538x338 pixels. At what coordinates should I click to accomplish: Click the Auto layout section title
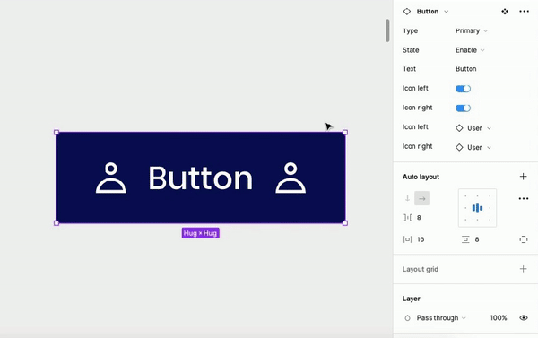[421, 177]
